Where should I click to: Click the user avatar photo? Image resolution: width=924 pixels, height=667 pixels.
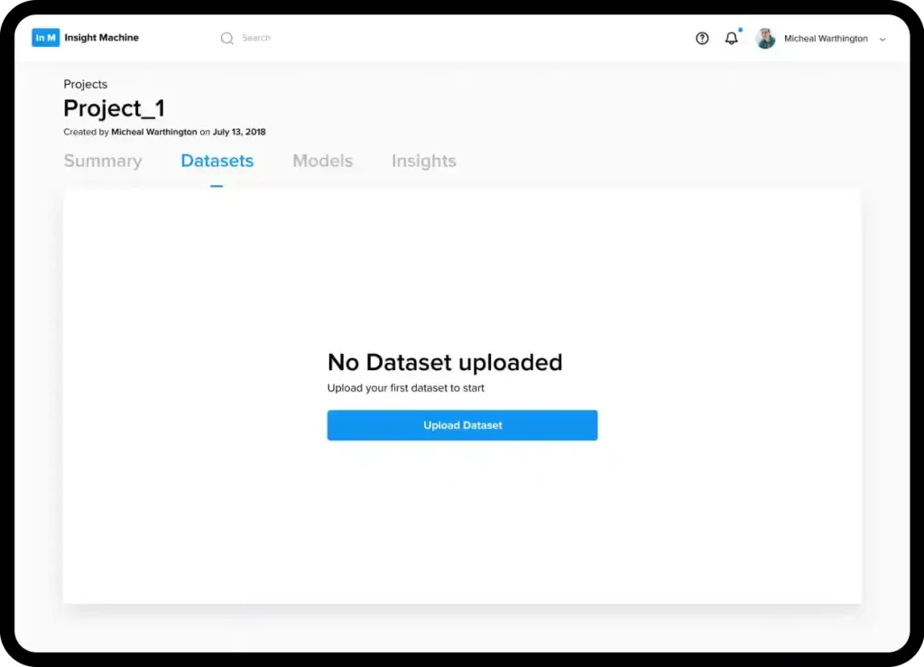[765, 39]
